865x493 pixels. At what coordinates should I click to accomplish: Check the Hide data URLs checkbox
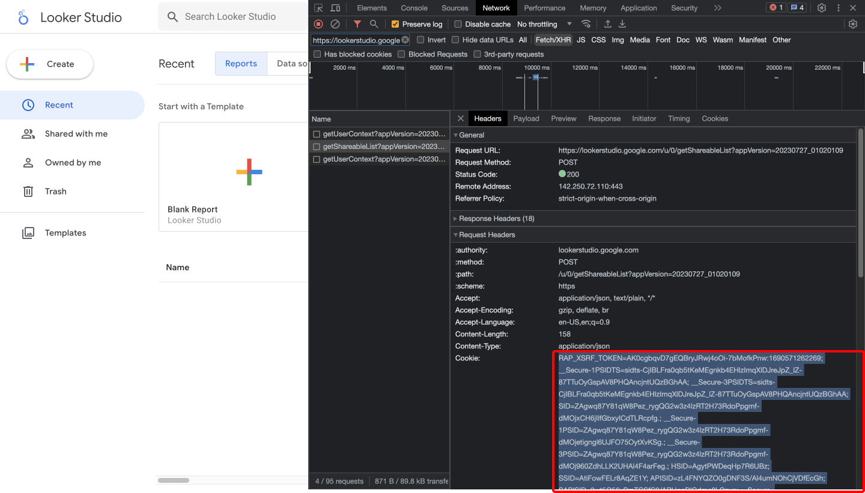point(456,40)
